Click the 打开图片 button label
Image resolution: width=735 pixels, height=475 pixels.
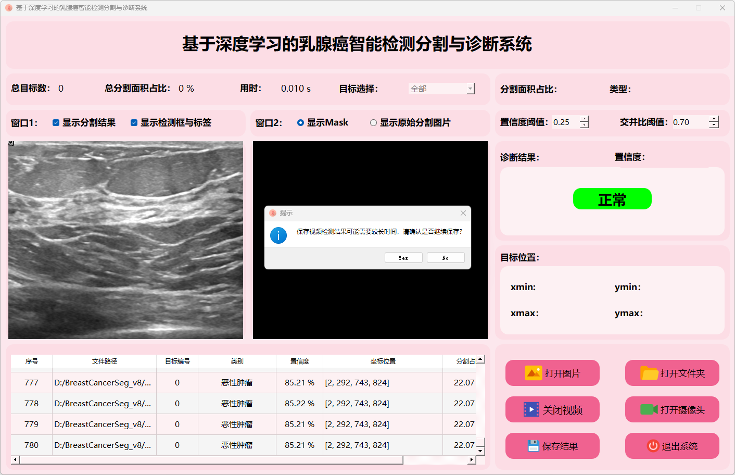coord(562,373)
